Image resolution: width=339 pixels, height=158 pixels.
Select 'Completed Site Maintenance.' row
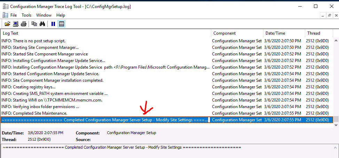(x=167, y=113)
